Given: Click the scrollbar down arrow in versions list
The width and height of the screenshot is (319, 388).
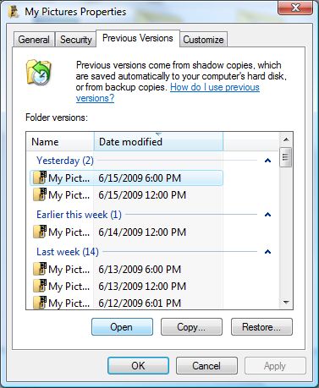Looking at the screenshot, I should [286, 303].
